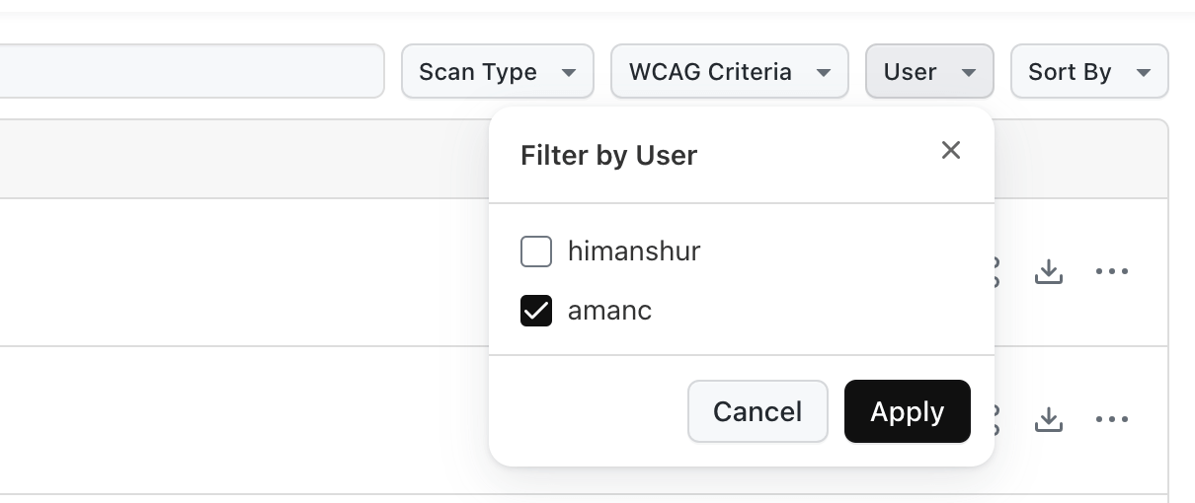Viewport: 1195px width, 503px height.
Task: Collapse the User filter dropdown
Action: (x=929, y=72)
